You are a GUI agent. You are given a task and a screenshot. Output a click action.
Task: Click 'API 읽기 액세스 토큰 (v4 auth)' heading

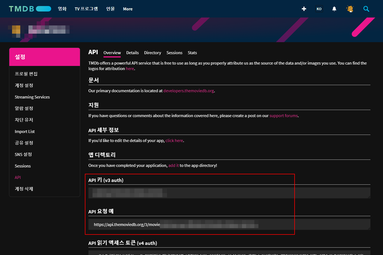pyautogui.click(x=123, y=243)
